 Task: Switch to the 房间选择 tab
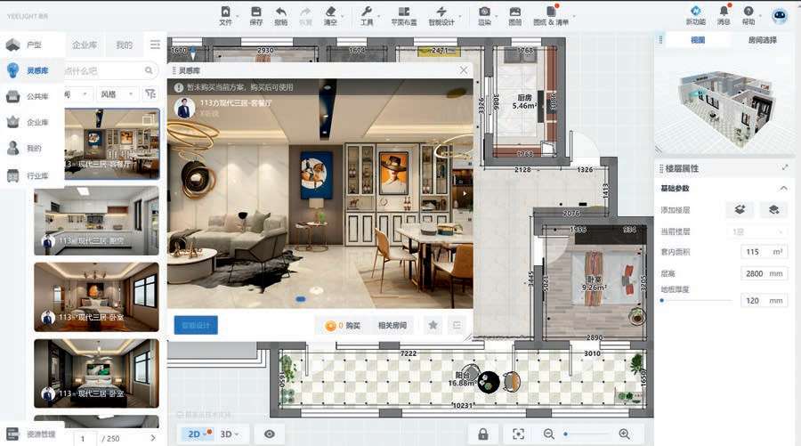pos(762,40)
